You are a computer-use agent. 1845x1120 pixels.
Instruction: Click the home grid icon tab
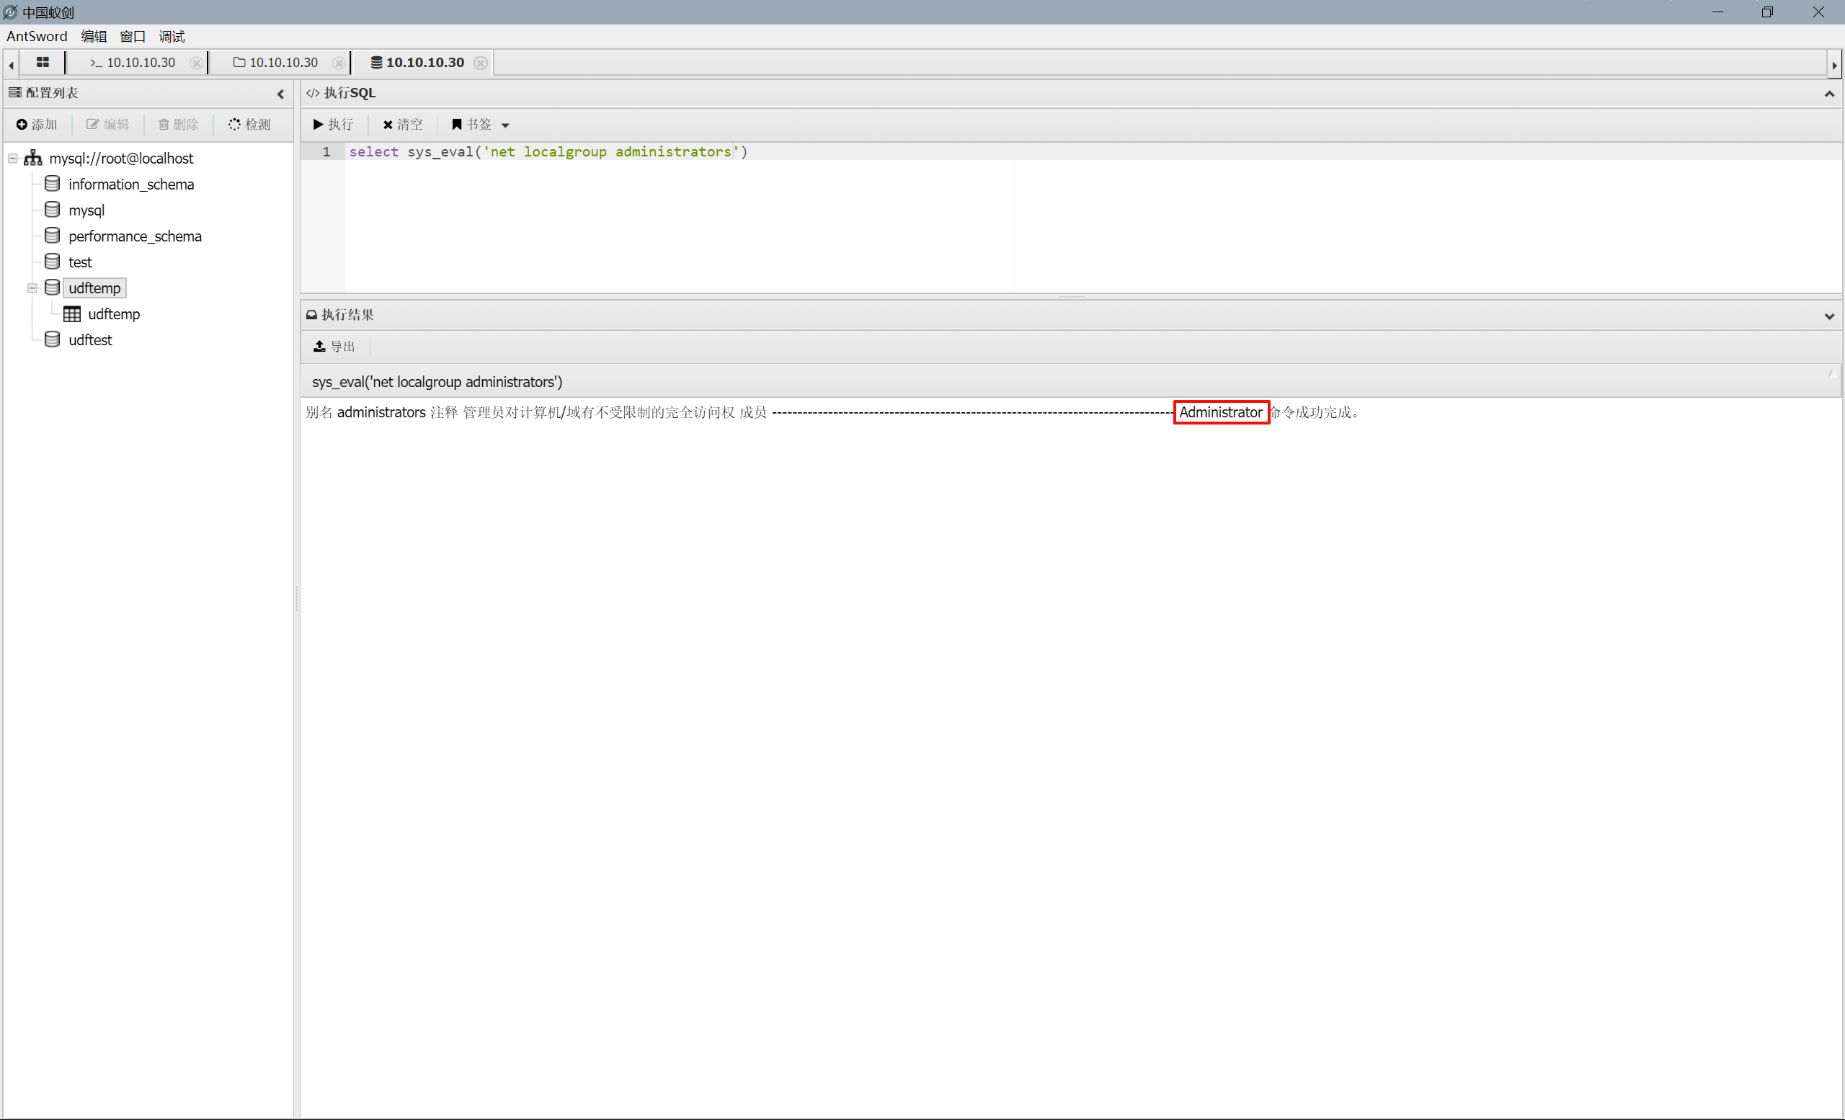click(x=43, y=63)
